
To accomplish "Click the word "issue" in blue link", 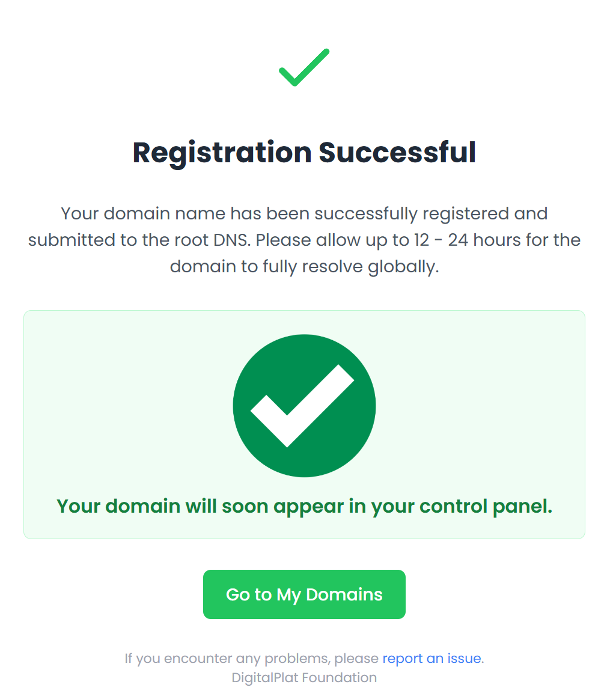I will click(465, 658).
